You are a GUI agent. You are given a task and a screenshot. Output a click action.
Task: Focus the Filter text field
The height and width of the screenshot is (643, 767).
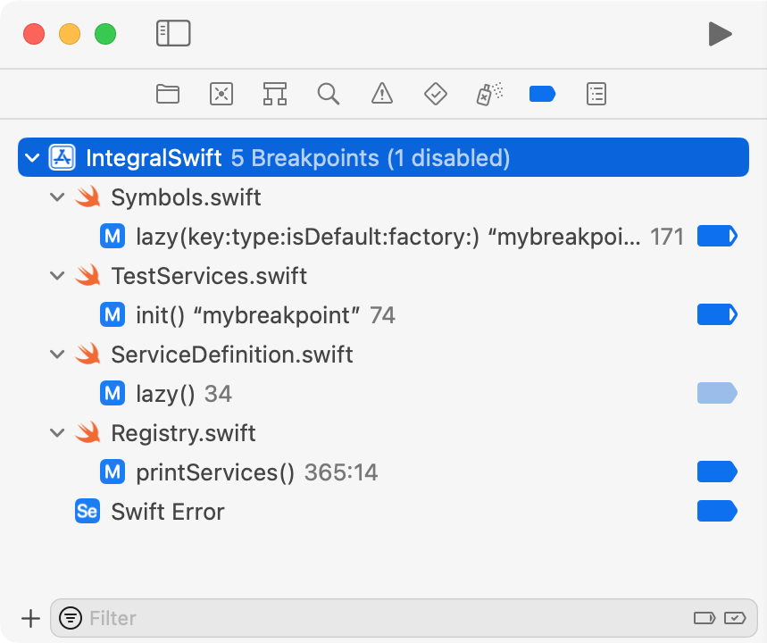(x=404, y=618)
